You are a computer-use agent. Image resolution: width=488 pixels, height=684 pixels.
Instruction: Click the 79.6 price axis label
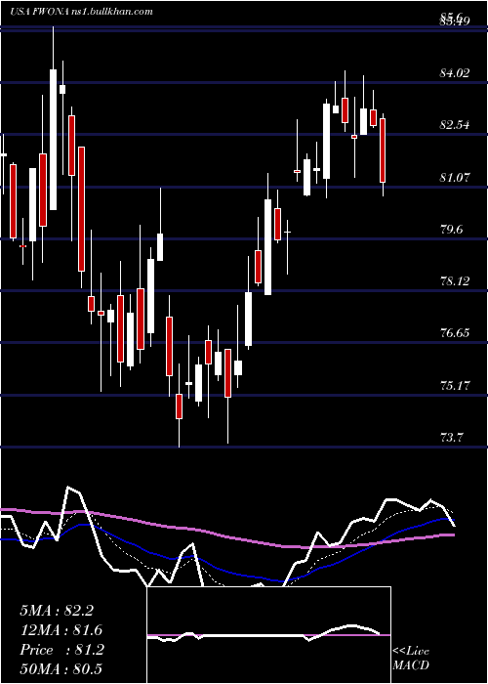[x=451, y=230]
